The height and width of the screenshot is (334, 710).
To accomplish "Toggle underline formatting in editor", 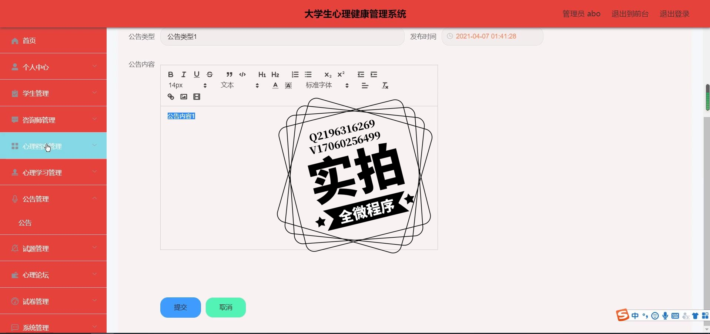I will [x=197, y=74].
